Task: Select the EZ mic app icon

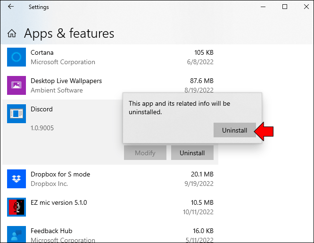Action: click(x=17, y=207)
